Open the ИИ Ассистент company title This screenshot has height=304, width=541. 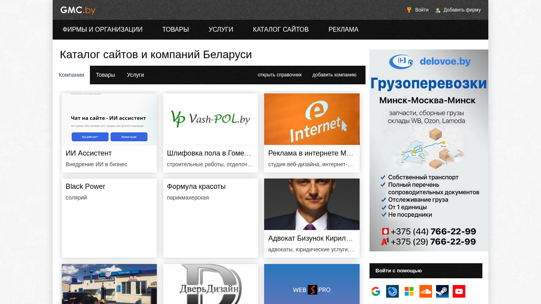[x=89, y=153]
